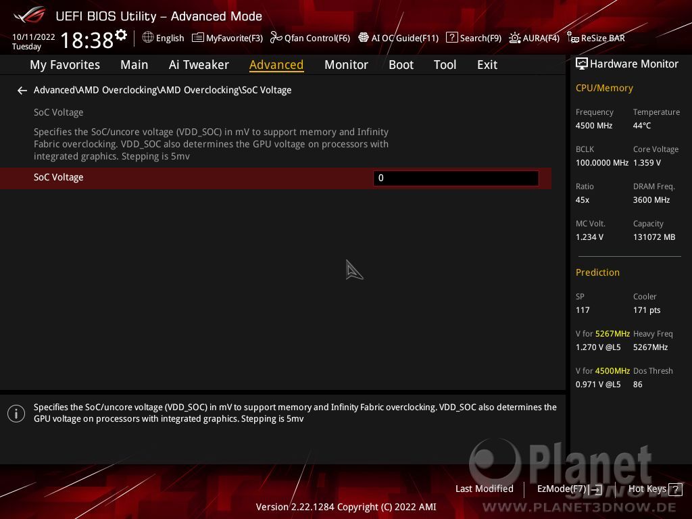Click the breadcrumb path SoC Voltage
This screenshot has height=519, width=692.
click(x=162, y=90)
